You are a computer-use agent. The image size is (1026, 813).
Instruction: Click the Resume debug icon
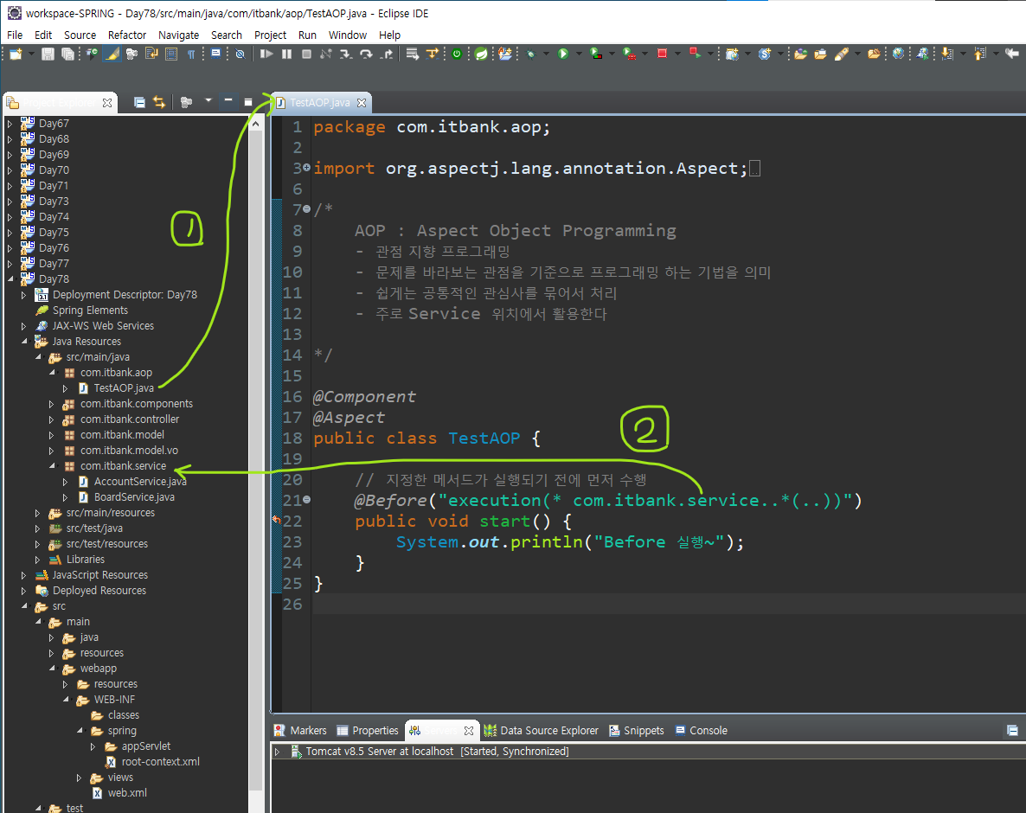click(266, 54)
